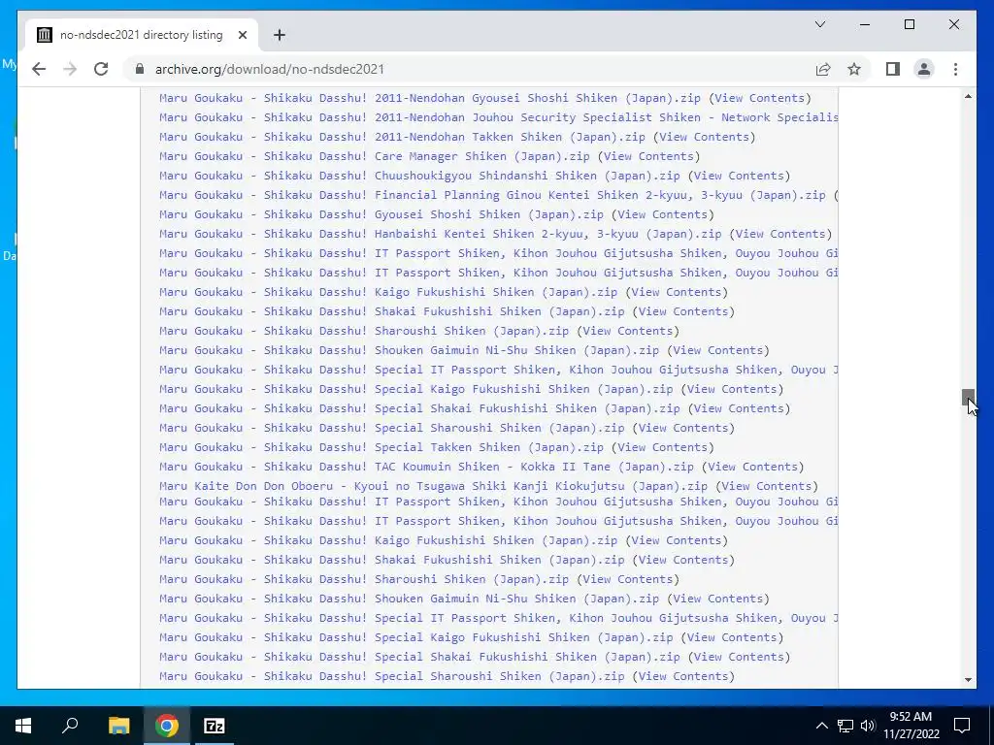
Task: Open Chrome's three-dot menu
Action: pyautogui.click(x=955, y=69)
